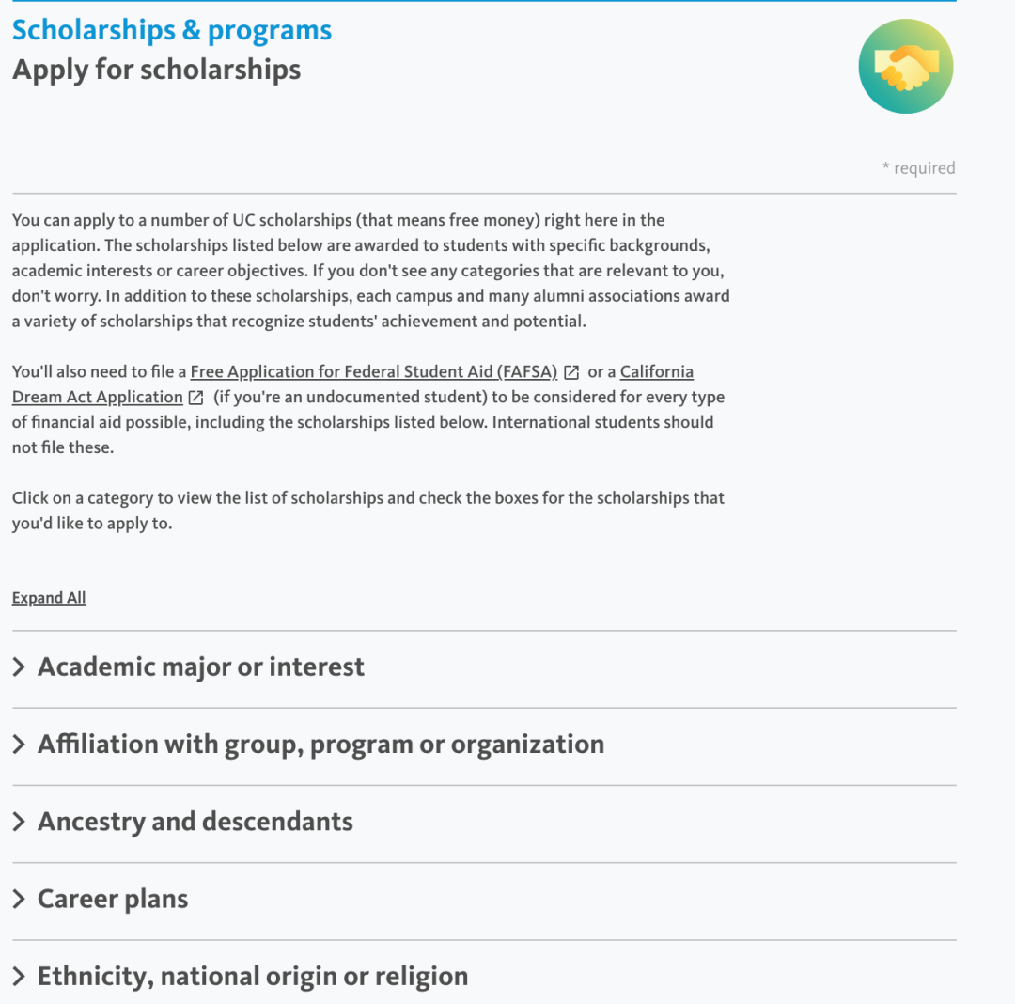Image resolution: width=1015 pixels, height=1004 pixels.
Task: Toggle the chevron next to Career plans
Action: click(19, 899)
